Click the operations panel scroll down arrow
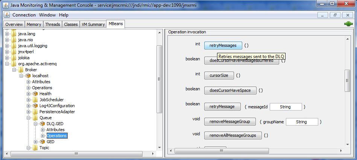The height and width of the screenshot is (160, 357). [348, 145]
